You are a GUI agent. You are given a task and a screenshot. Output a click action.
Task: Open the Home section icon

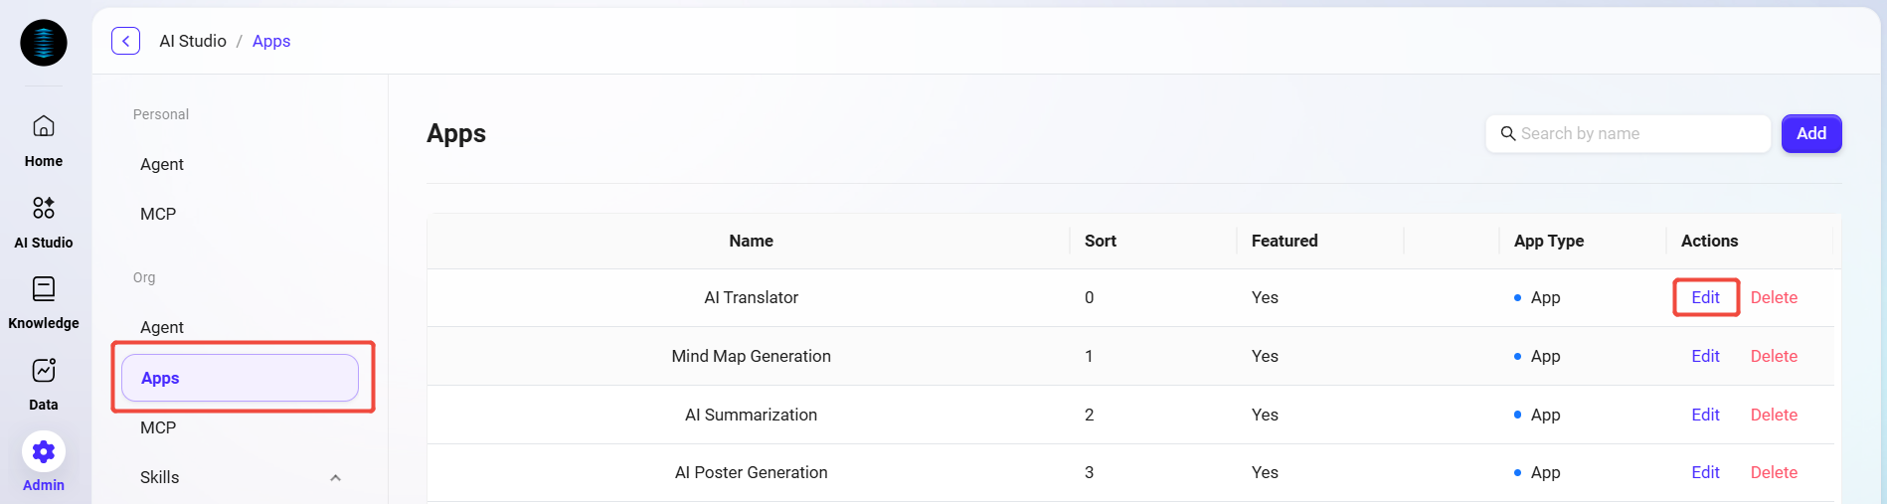44,126
